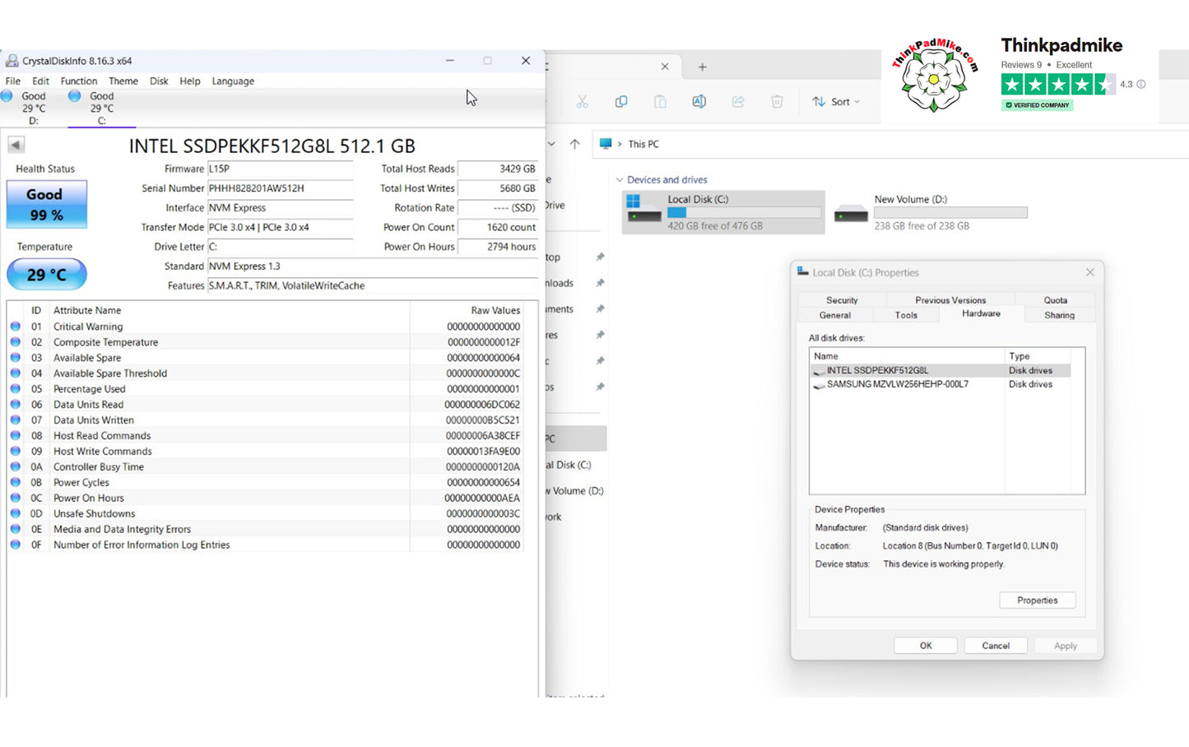Select SAMSUNG MZVLW256HEHP-000L7 in drives list
Screen dimensions: 1189x747
(941, 384)
